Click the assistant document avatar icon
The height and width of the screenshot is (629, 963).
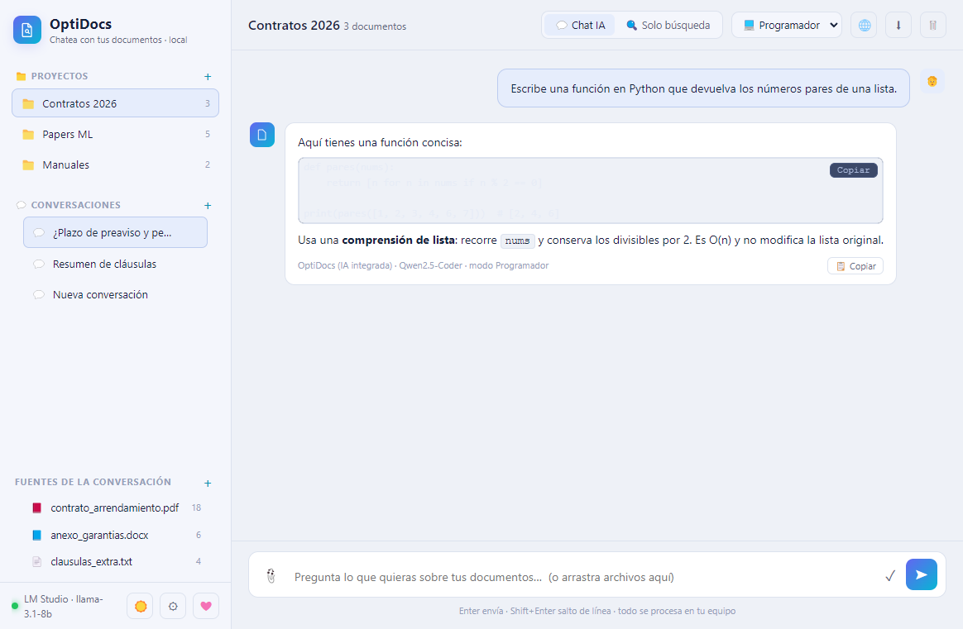click(262, 135)
